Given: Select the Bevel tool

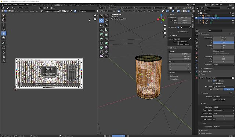Looking at the screenshot, I should coord(101,39).
